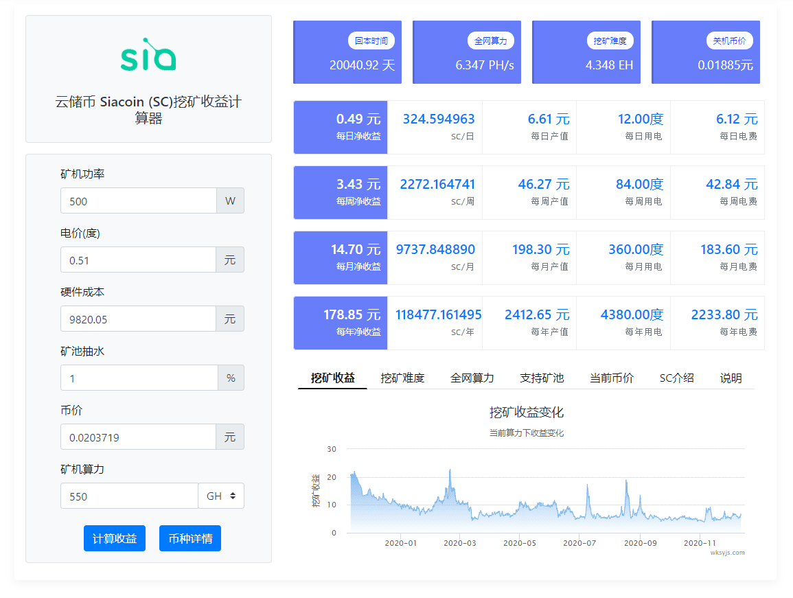Click the 回本时间 badge label
The width and height of the screenshot is (793, 598).
371,41
